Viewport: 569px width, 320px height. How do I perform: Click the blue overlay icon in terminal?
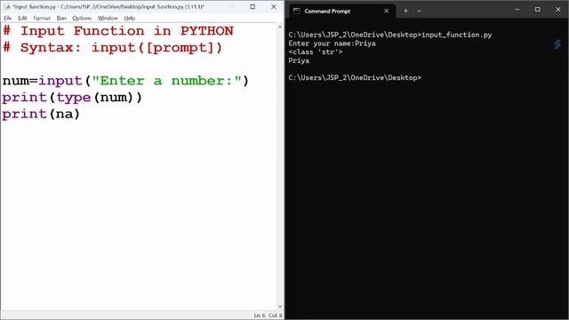(557, 44)
